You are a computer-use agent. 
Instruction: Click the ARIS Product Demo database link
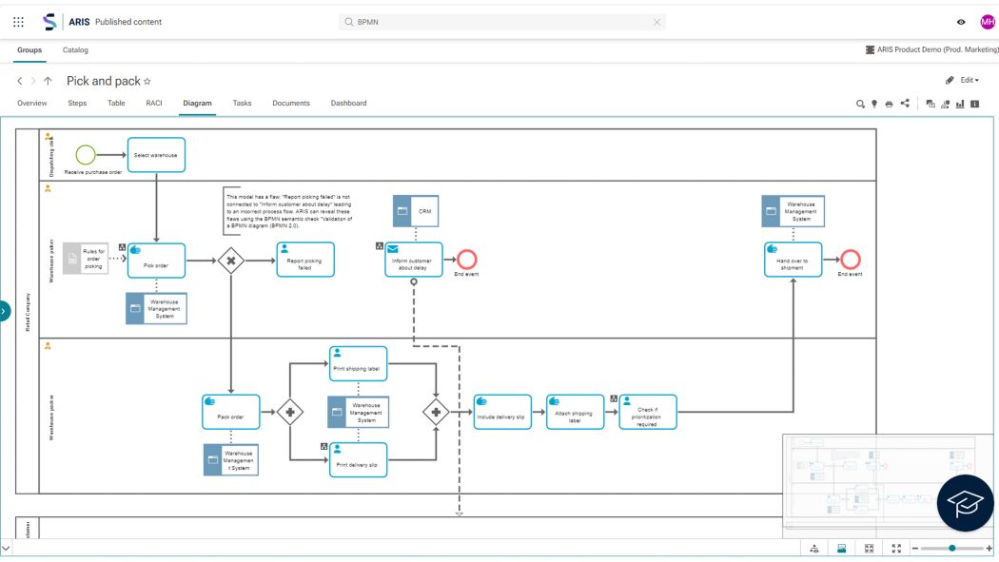(x=917, y=49)
